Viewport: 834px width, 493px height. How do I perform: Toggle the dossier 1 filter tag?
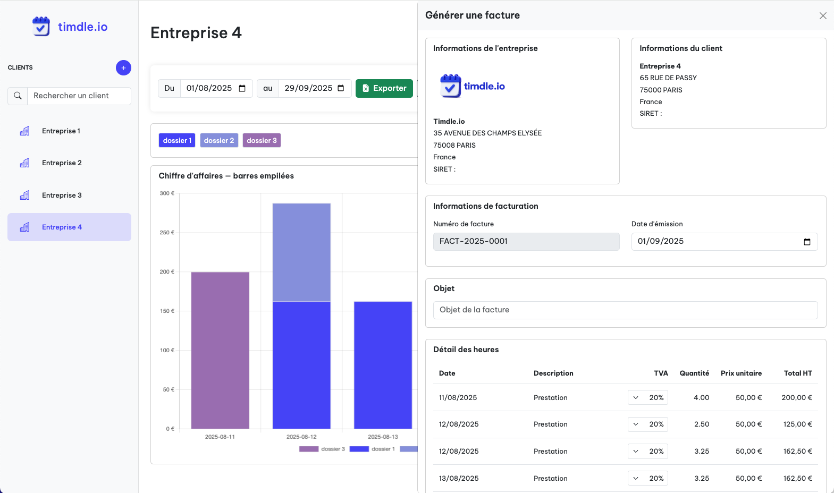(176, 140)
